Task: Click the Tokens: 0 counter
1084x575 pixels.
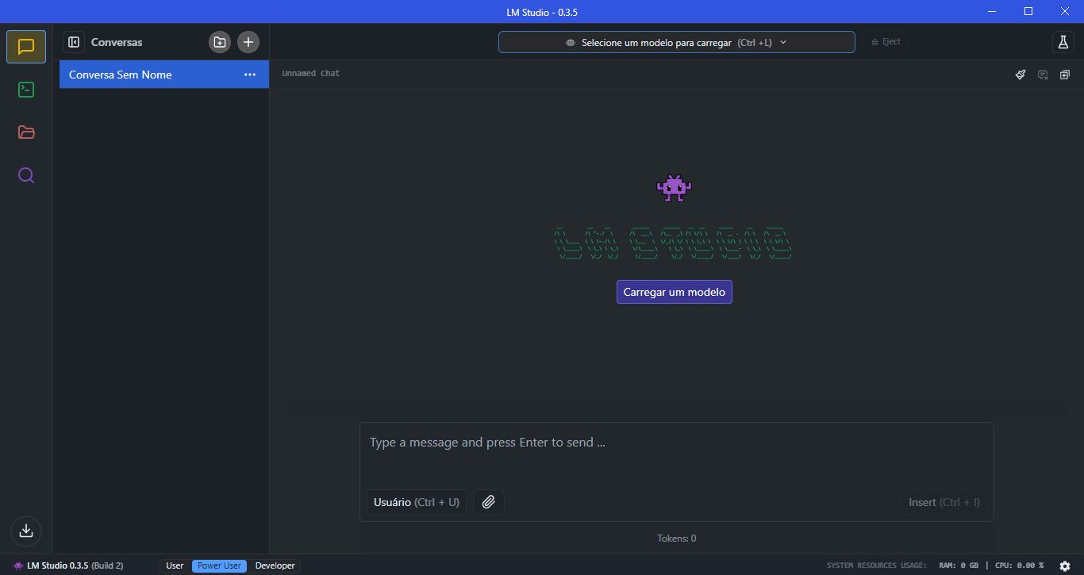Action: pos(676,539)
